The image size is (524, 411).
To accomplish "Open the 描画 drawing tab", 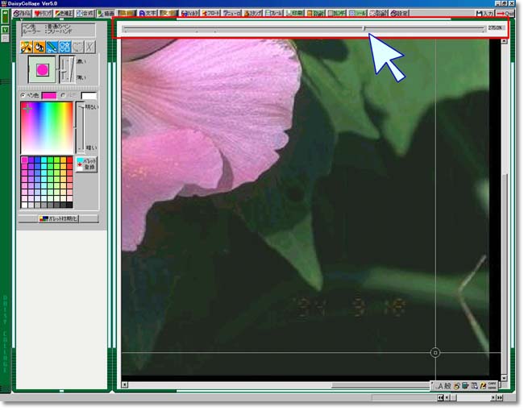I will 106,14.
